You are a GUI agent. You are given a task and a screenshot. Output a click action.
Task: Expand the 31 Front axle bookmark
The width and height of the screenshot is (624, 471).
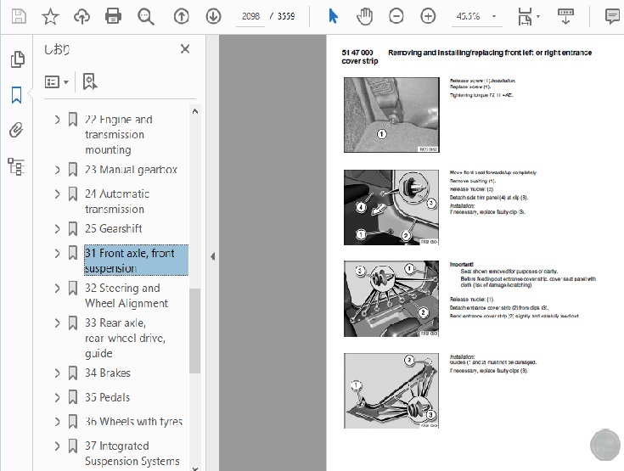coord(58,254)
